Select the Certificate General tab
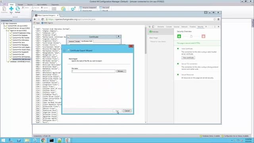 tap(71, 41)
